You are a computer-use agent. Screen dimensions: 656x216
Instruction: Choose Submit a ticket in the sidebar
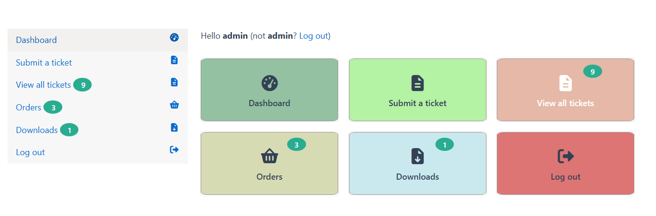tap(44, 63)
